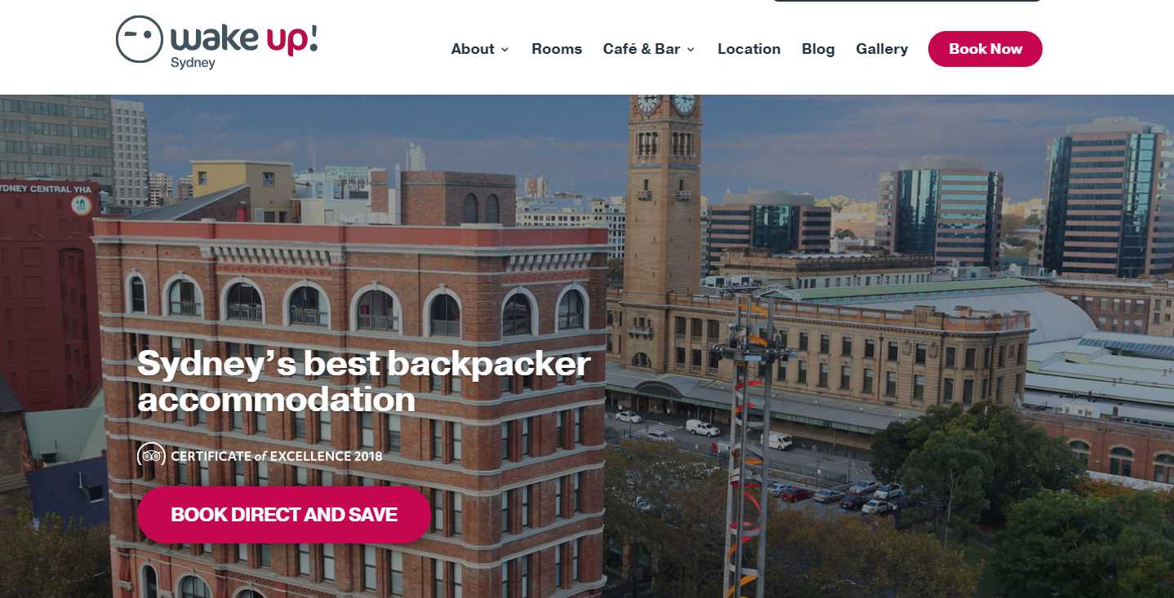Open the Café & Bar menu item
The height and width of the screenshot is (598, 1174).
point(642,49)
